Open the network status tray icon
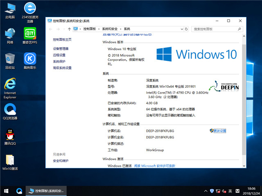 click(218, 191)
